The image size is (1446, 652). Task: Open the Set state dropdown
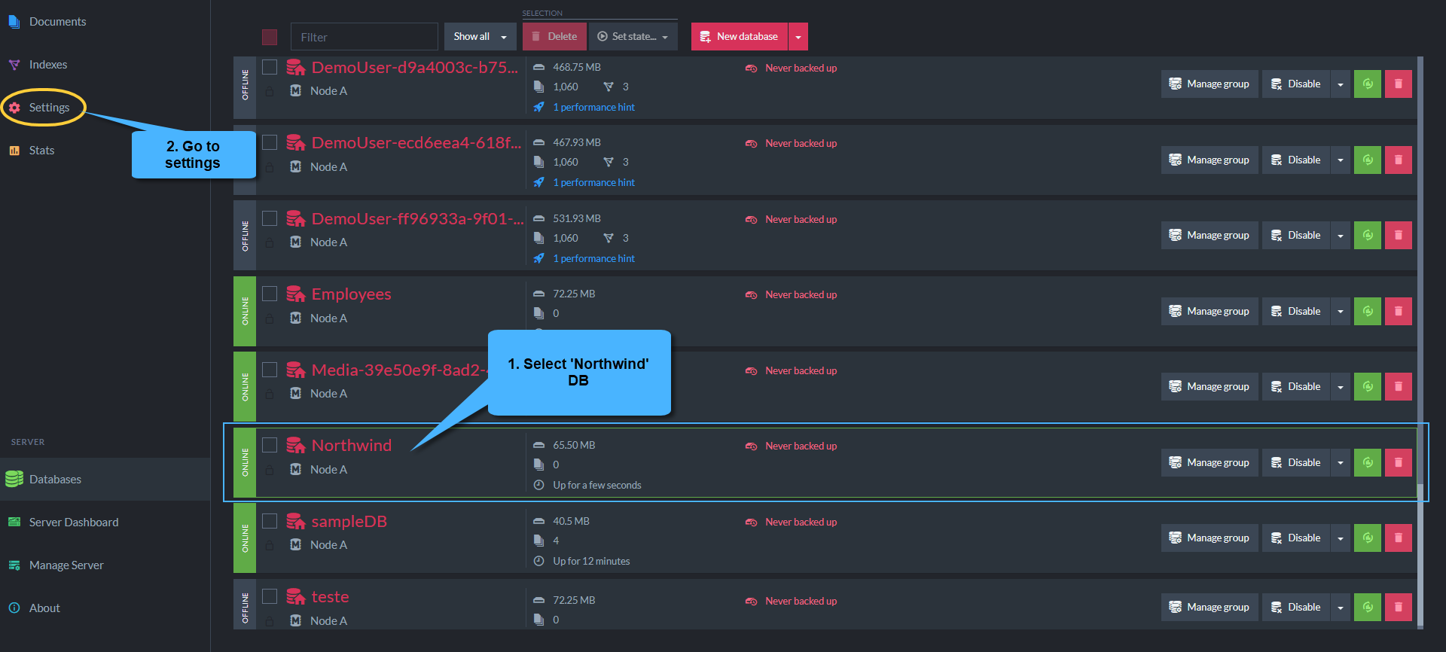(x=633, y=37)
